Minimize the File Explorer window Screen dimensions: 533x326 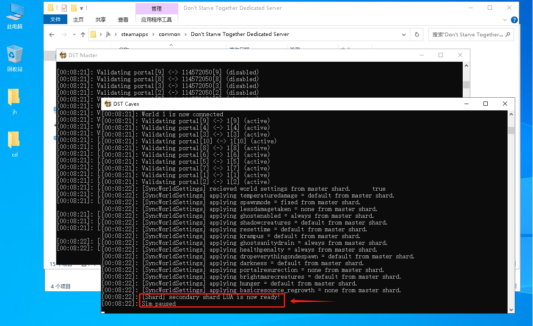(x=470, y=8)
